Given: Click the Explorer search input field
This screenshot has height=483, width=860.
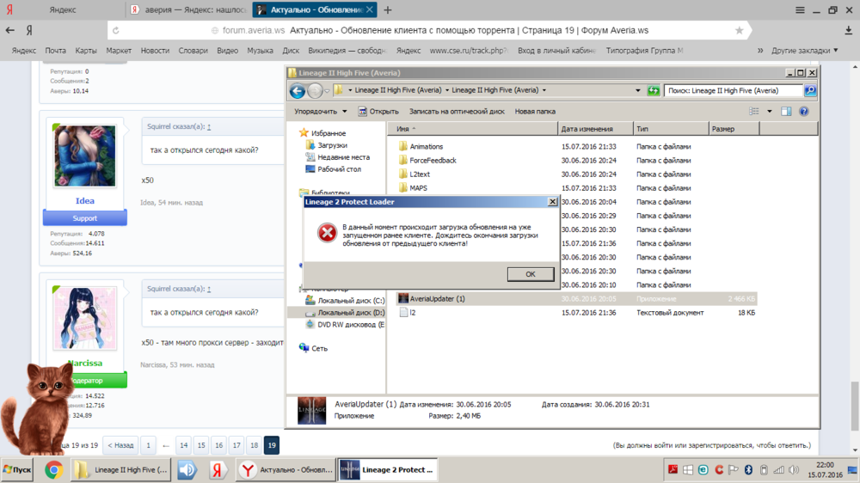Looking at the screenshot, I should click(733, 91).
